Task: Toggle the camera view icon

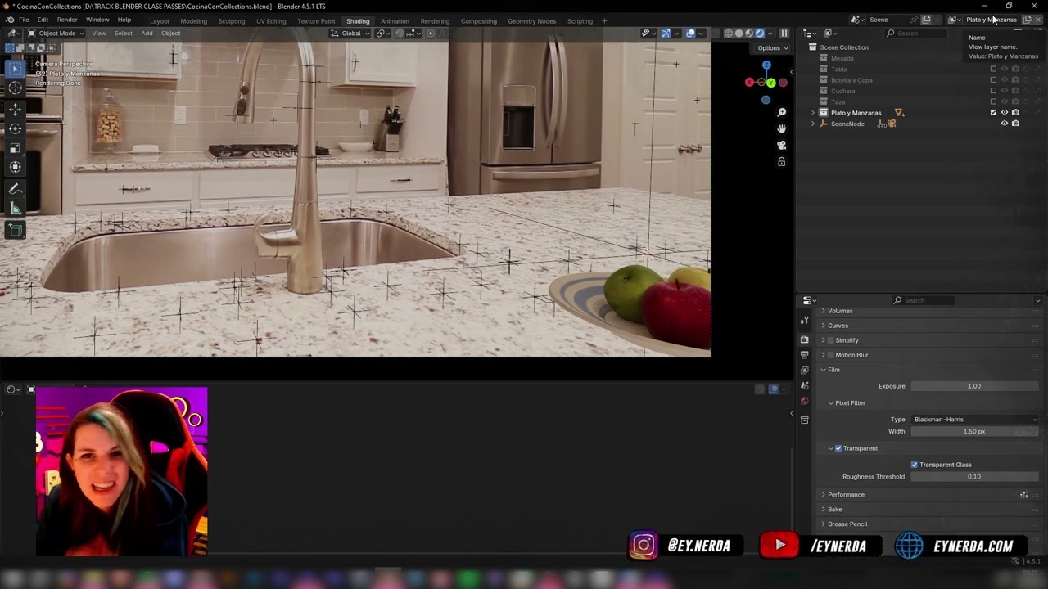Action: coord(781,145)
